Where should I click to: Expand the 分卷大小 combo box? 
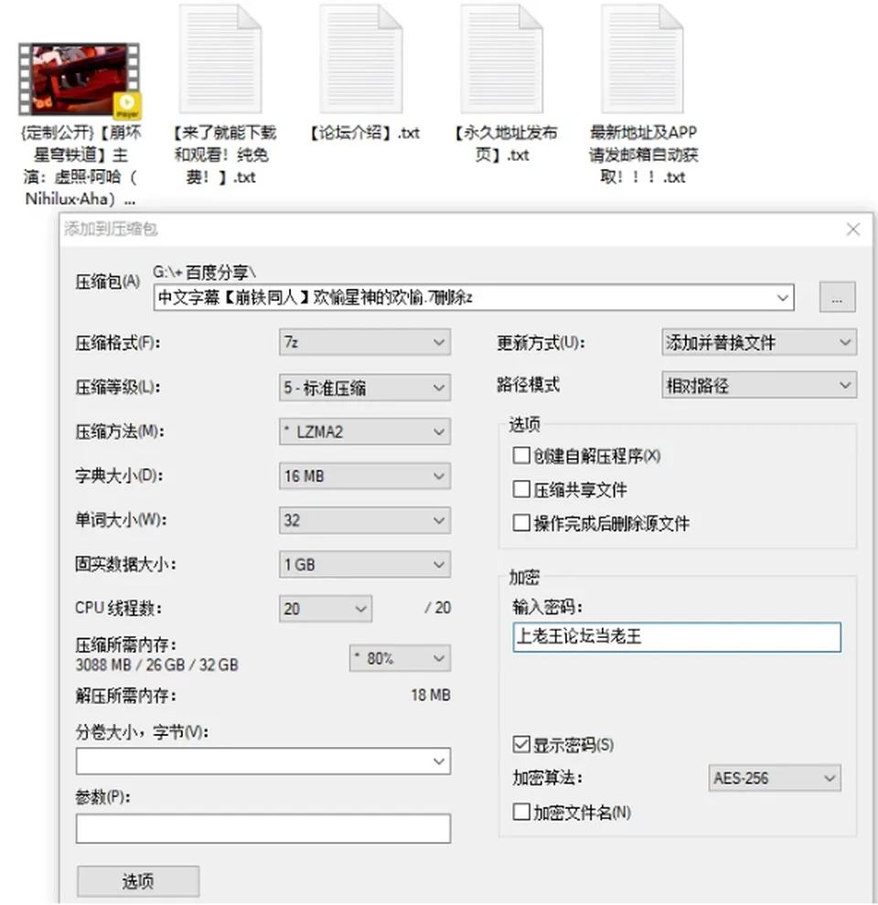263,761
